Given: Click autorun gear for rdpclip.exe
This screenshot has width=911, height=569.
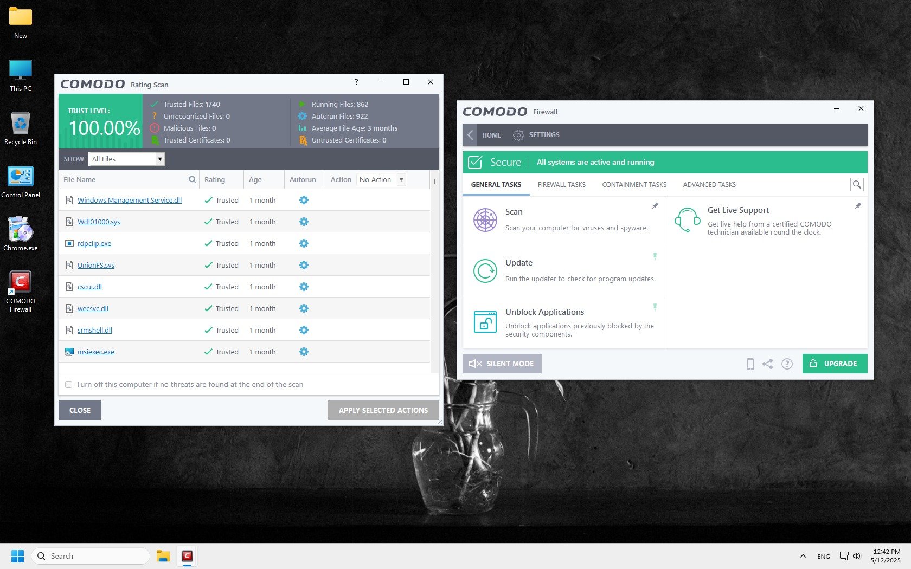Looking at the screenshot, I should (x=304, y=243).
